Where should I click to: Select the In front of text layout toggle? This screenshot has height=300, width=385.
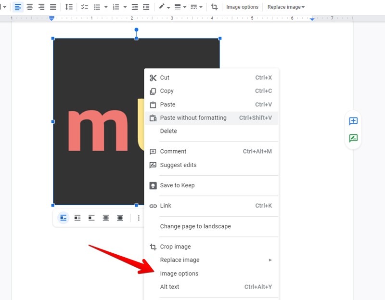(x=119, y=218)
